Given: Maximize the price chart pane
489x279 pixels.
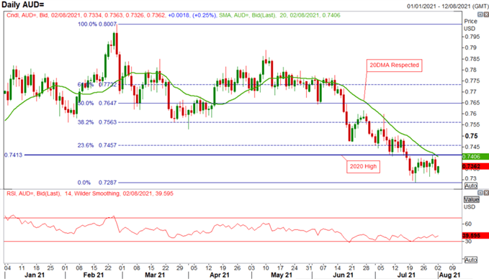Looking at the screenshot, I should click(480, 14).
